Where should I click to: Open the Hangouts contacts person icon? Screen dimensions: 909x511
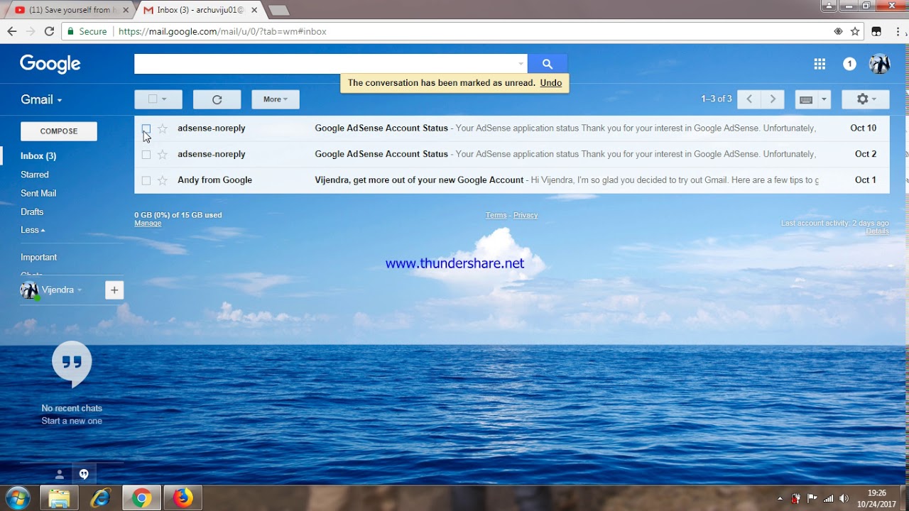60,474
